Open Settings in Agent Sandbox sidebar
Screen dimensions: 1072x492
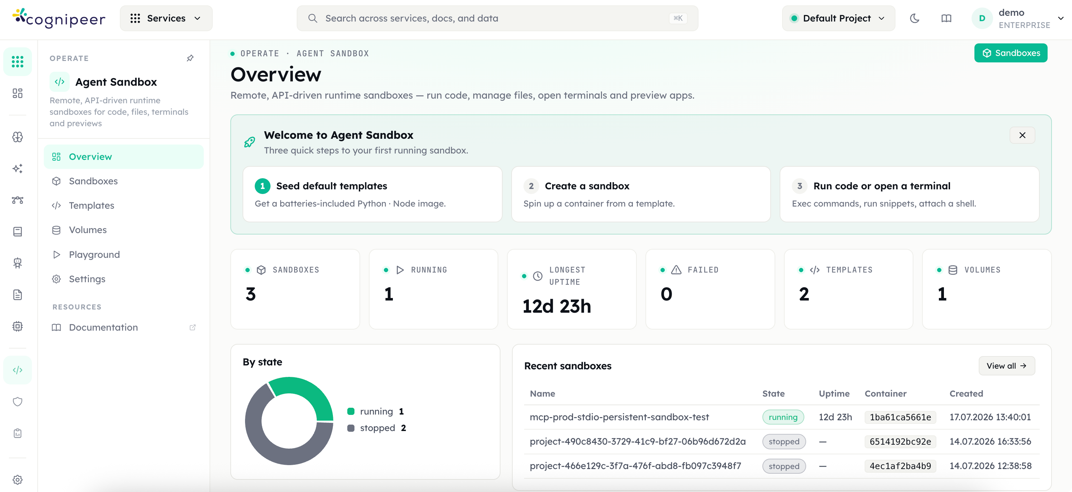124,279
